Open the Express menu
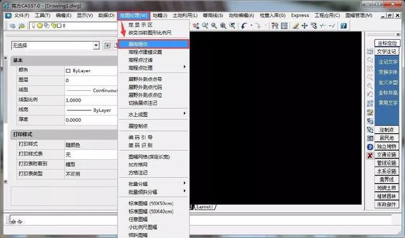The height and width of the screenshot is (238, 405). coord(300,15)
